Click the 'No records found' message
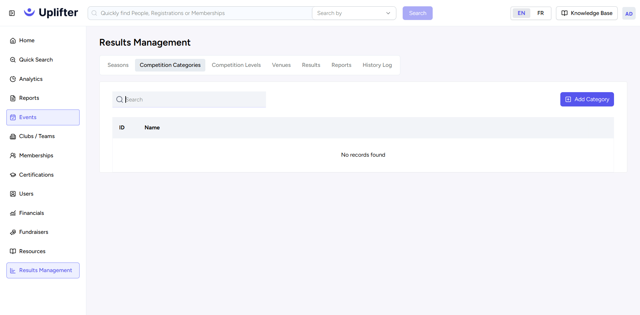 click(x=363, y=155)
